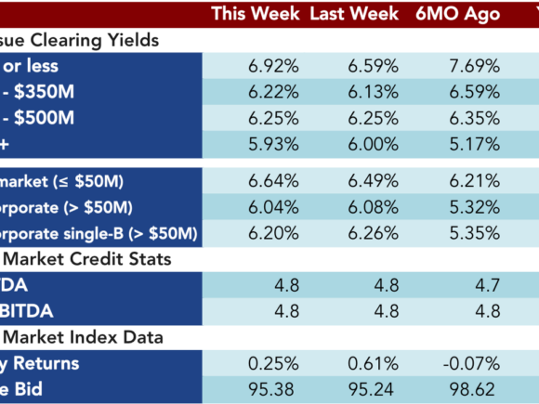Click the This Week column header
Image resolution: width=539 pixels, height=404 pixels.
pyautogui.click(x=255, y=14)
